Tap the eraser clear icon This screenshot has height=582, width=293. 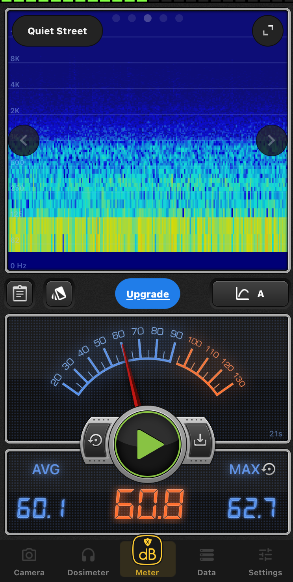[x=59, y=294]
